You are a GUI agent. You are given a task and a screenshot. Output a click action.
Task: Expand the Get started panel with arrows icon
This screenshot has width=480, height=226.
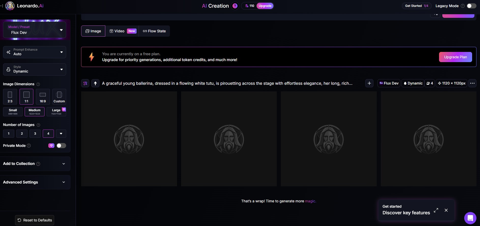coord(436,210)
